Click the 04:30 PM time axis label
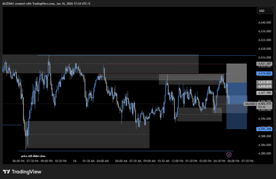The width and height of the screenshot is (276, 179). (x=219, y=161)
